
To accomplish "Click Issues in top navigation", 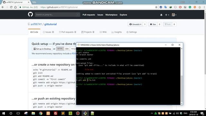I will click(100, 15).
